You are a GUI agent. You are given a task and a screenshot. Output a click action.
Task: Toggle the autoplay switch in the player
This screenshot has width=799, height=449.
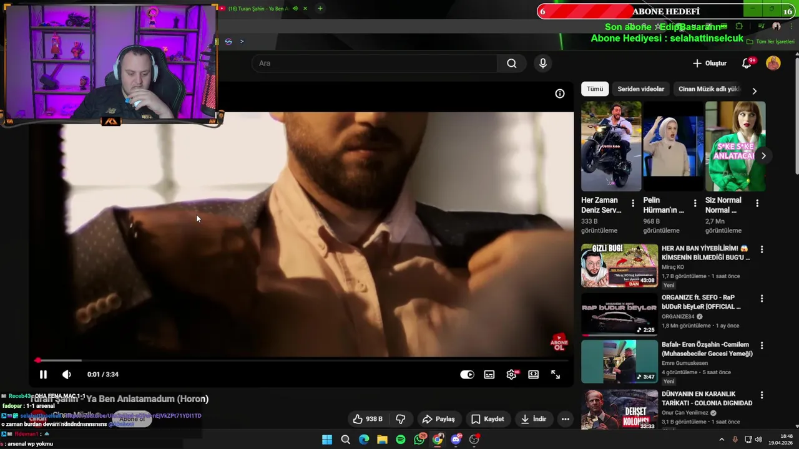pos(467,374)
